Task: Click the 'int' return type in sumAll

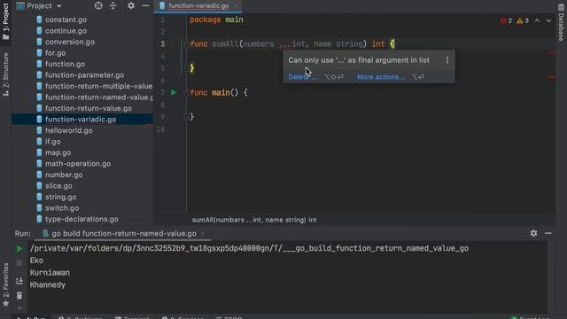Action: (x=378, y=44)
